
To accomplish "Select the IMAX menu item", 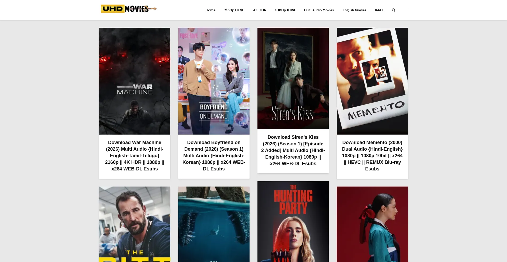I will pyautogui.click(x=379, y=10).
